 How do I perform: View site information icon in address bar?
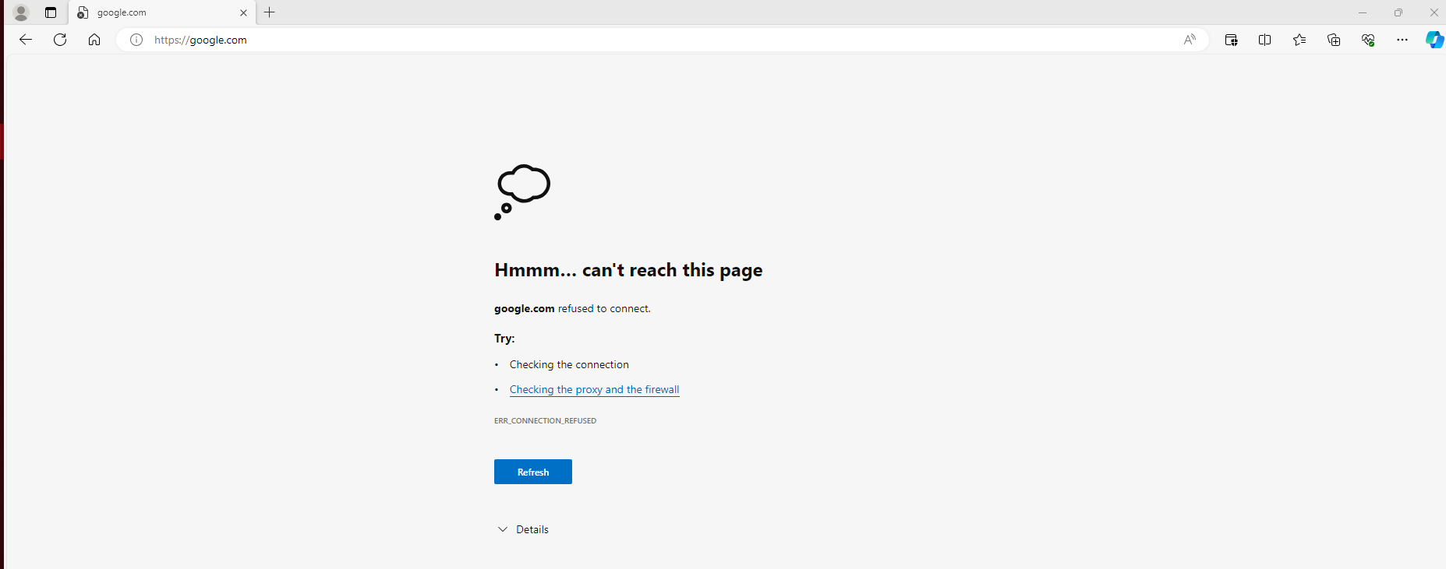point(136,40)
